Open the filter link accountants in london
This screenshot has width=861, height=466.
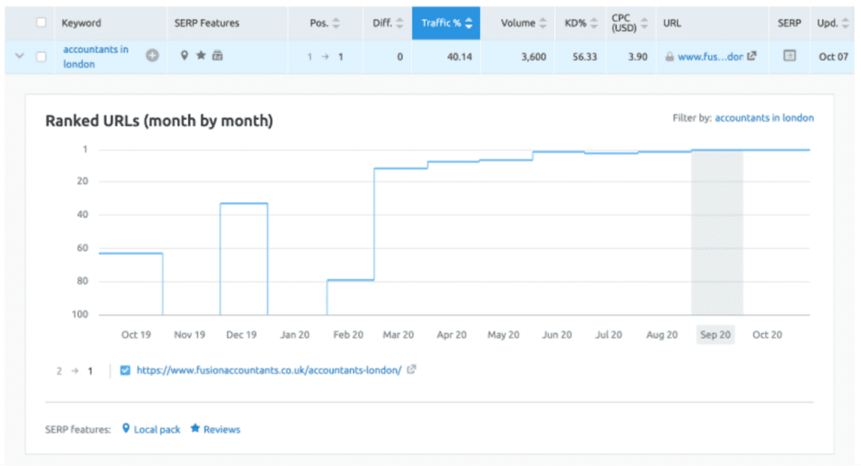(763, 118)
